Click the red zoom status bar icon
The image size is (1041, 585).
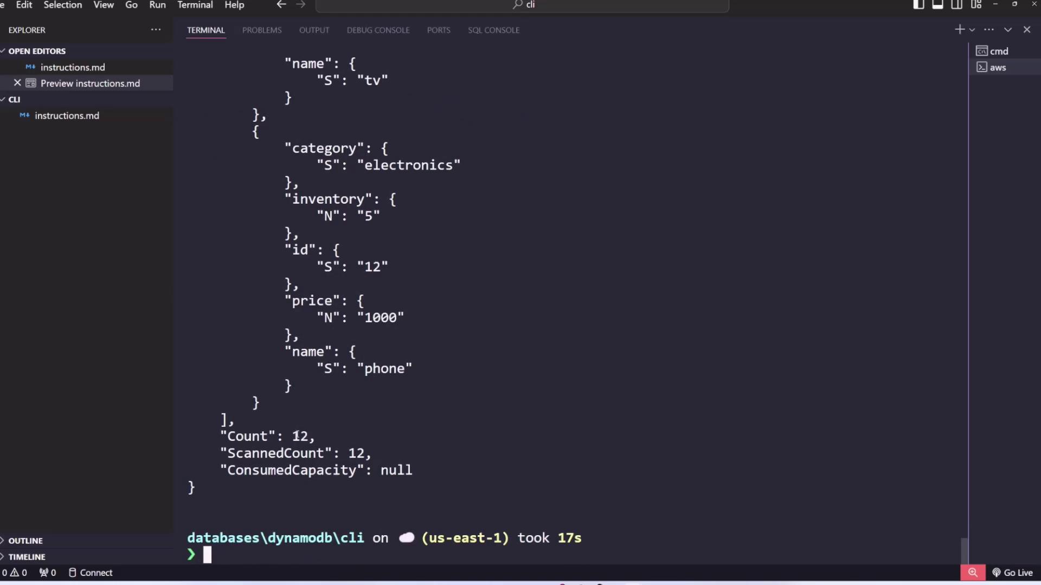point(973,573)
